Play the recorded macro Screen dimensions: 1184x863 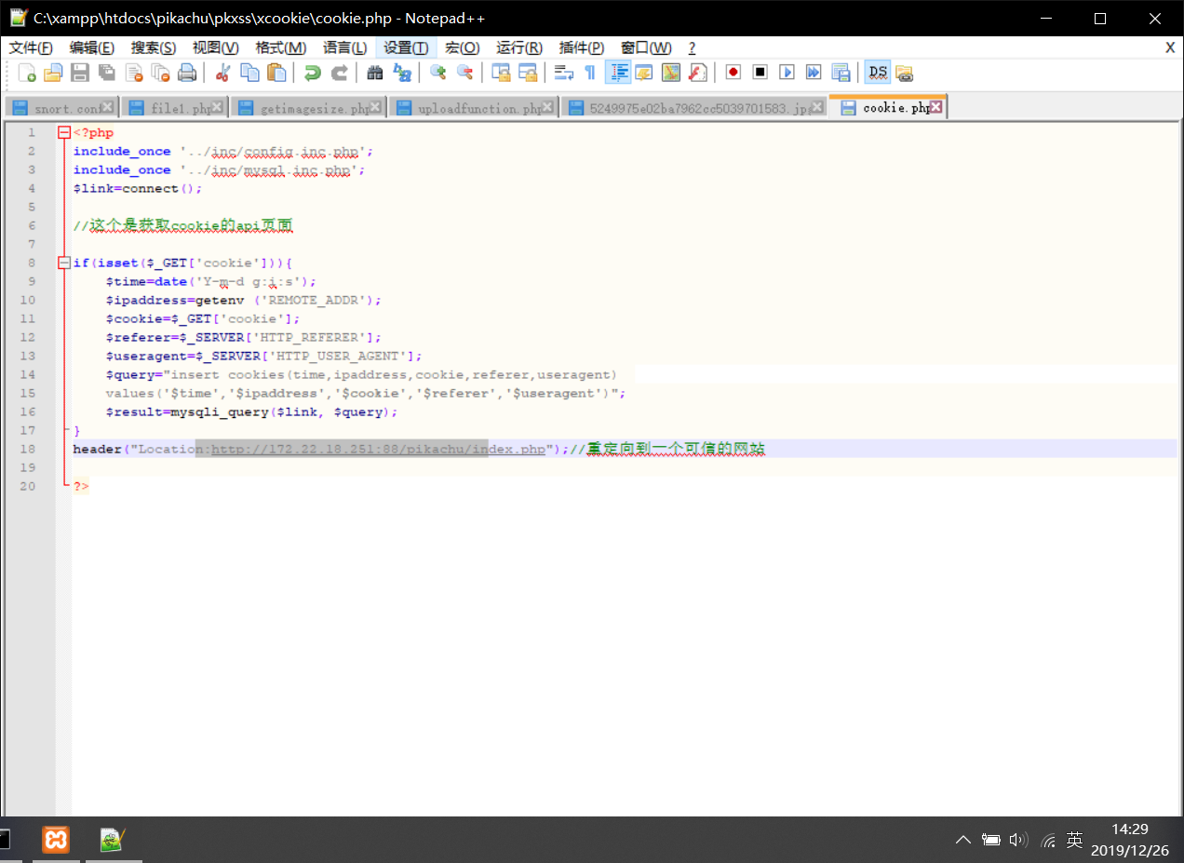pyautogui.click(x=787, y=73)
